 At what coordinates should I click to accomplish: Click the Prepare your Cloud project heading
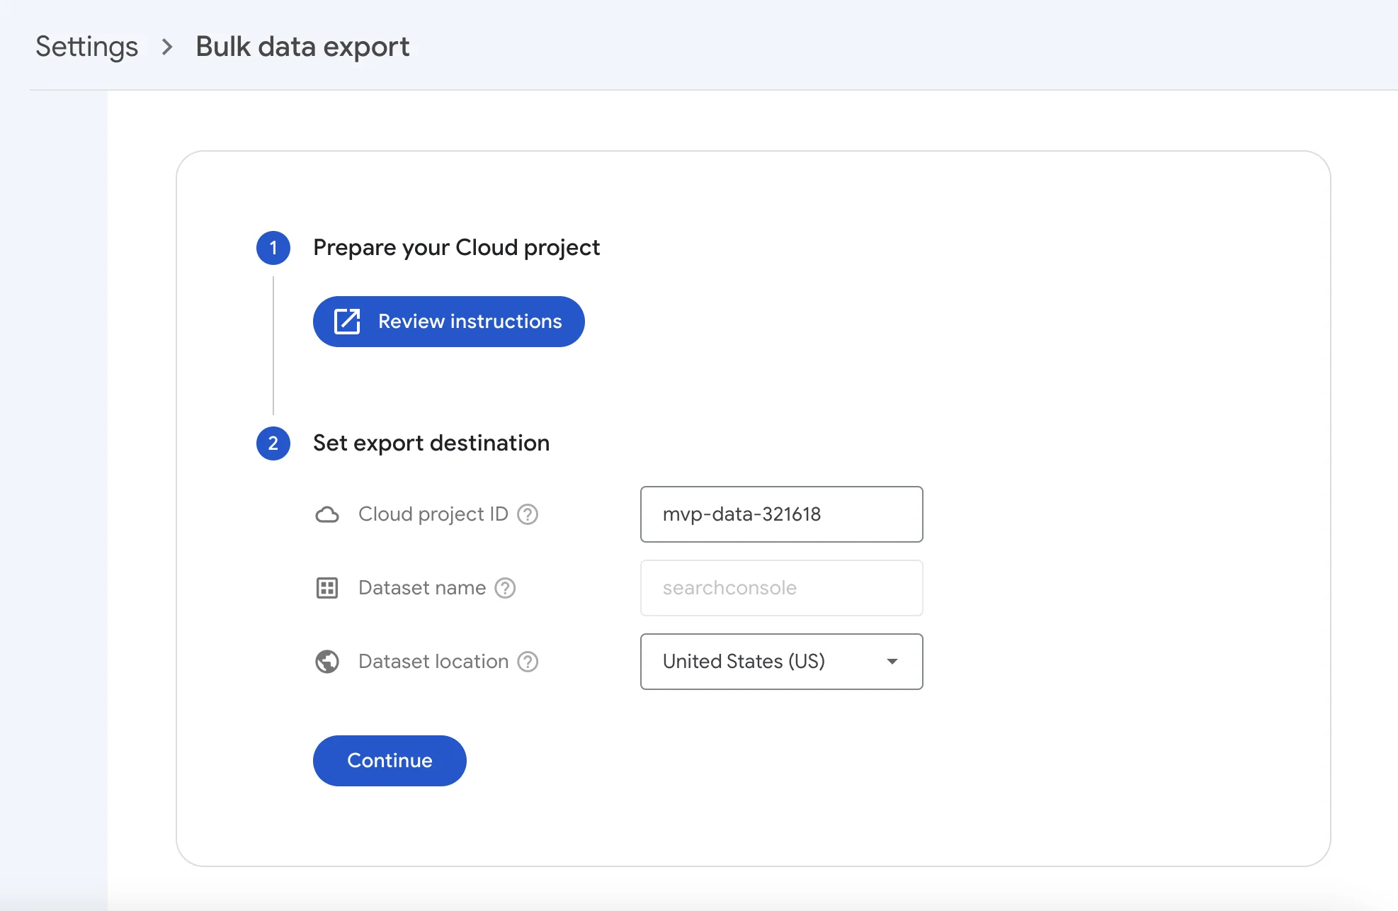pos(456,248)
